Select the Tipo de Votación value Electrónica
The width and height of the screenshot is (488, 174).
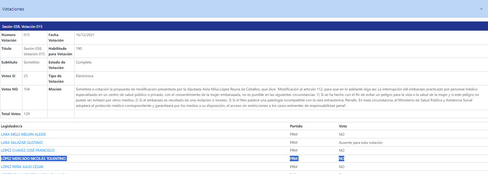pos(85,76)
